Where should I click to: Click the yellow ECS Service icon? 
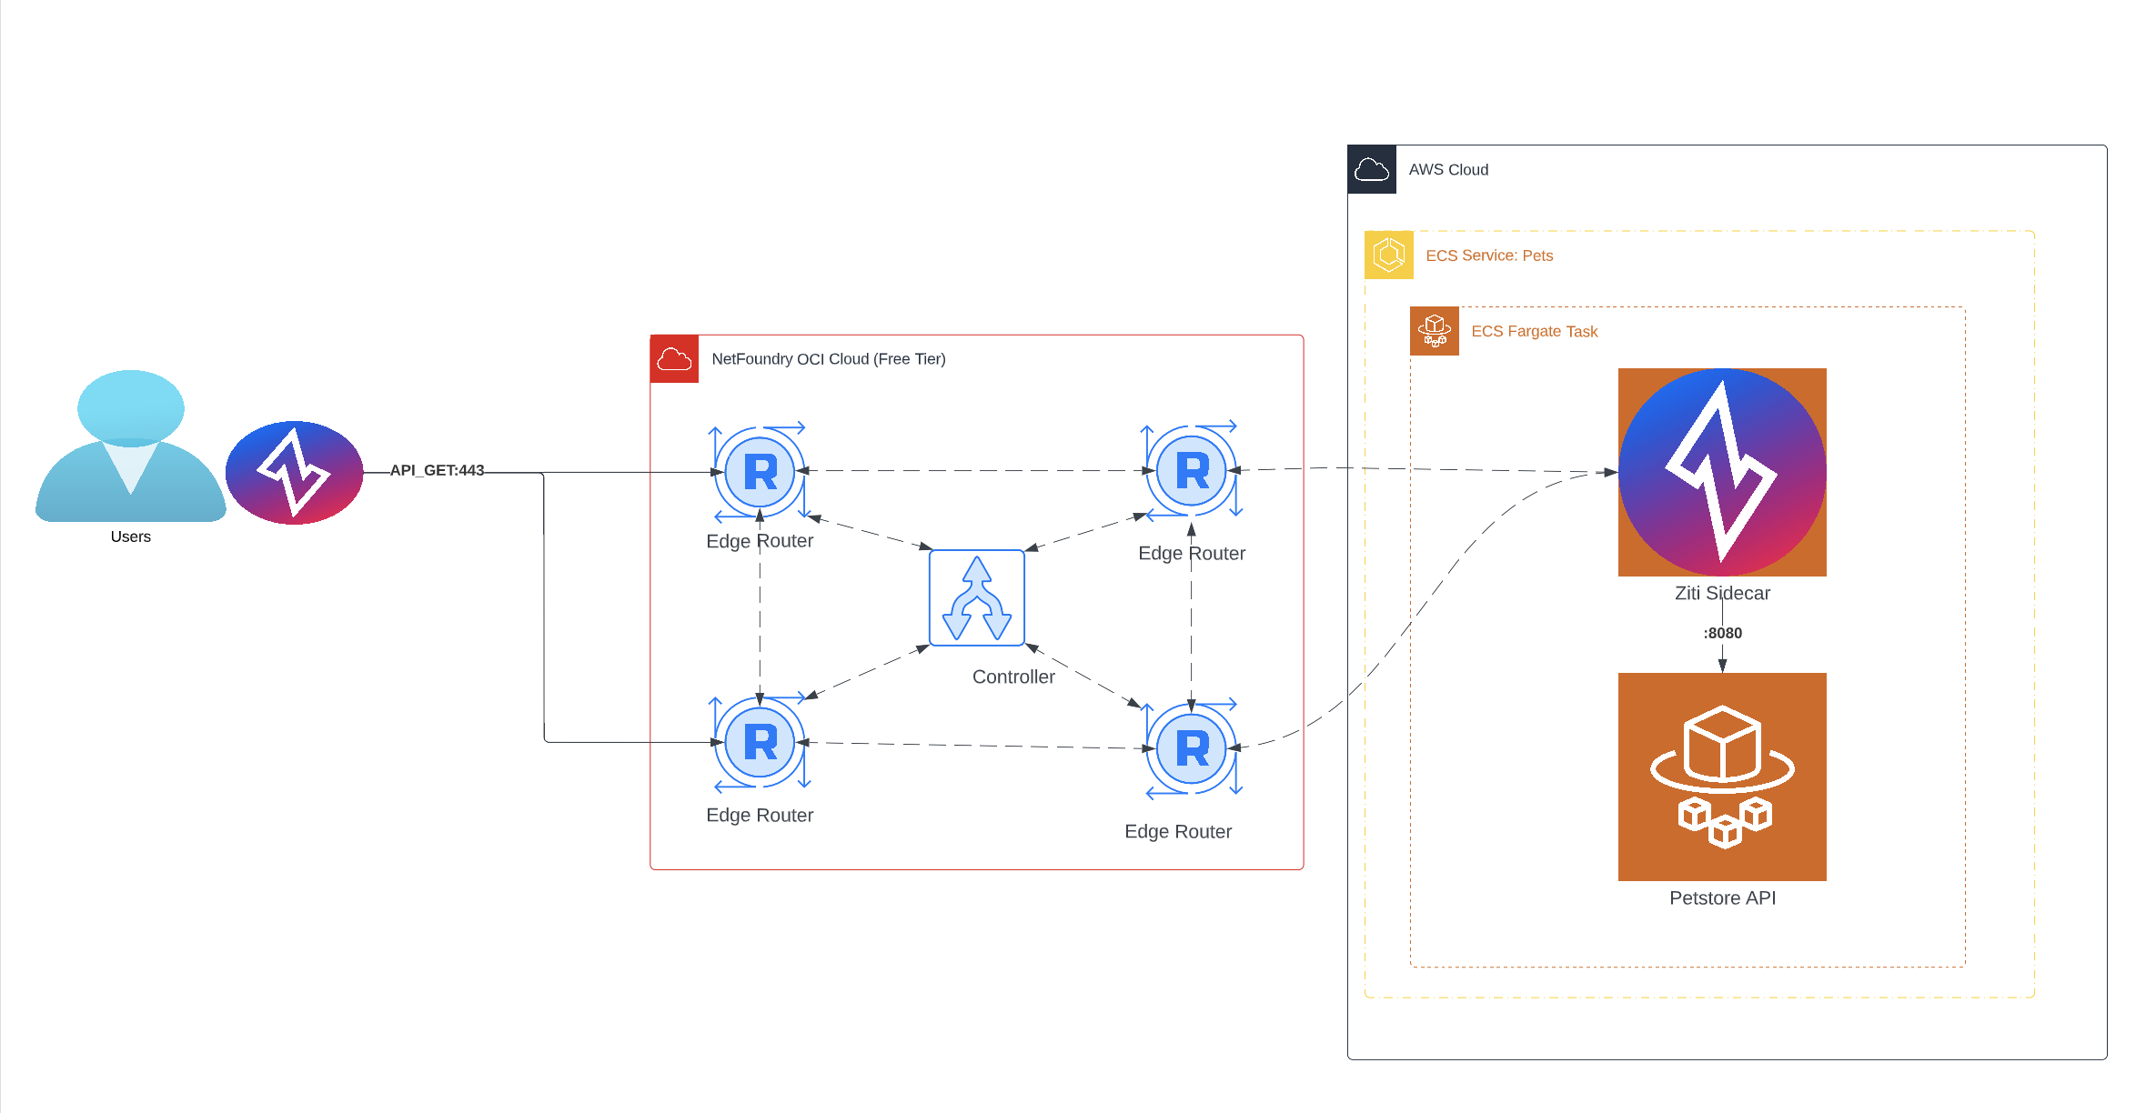[x=1388, y=255]
